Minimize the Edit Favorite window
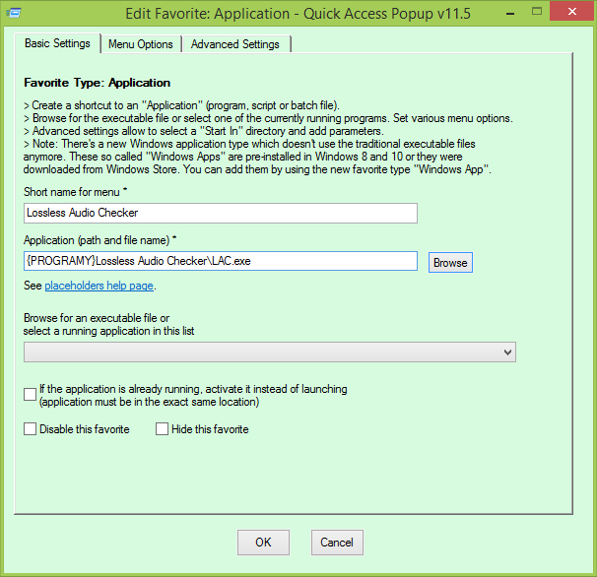 pos(510,13)
